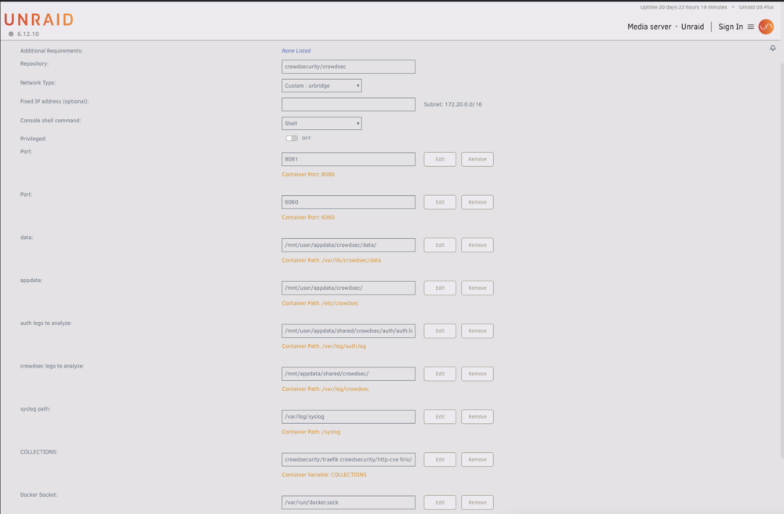Remove the 8081 port entry
The width and height of the screenshot is (784, 514).
(477, 159)
